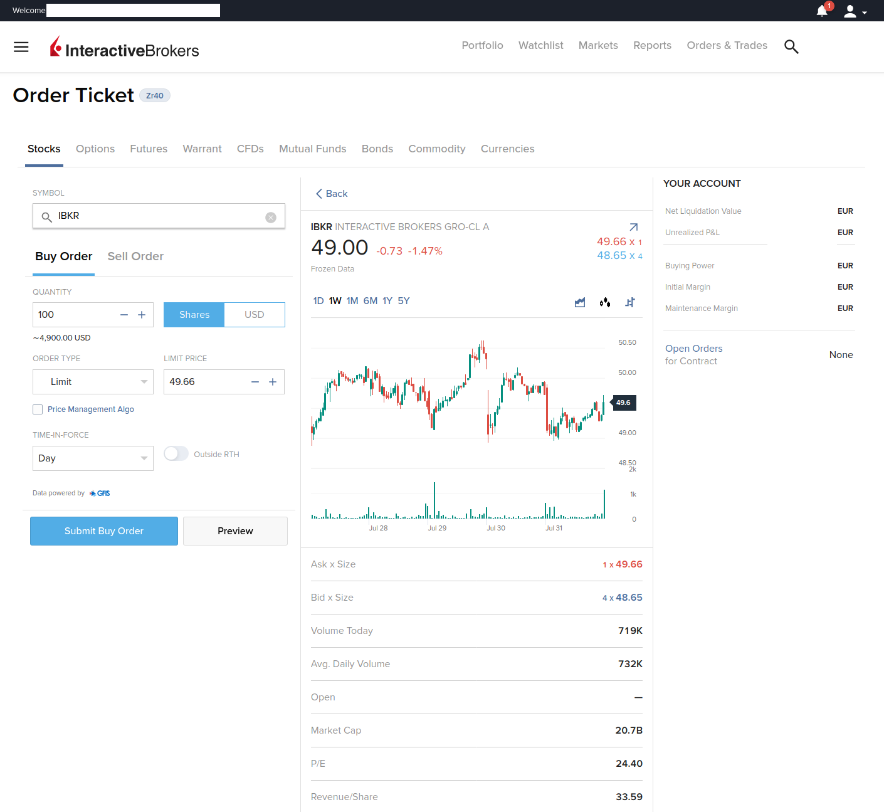Click the Interactive Brokers logo
884x812 pixels.
point(124,48)
